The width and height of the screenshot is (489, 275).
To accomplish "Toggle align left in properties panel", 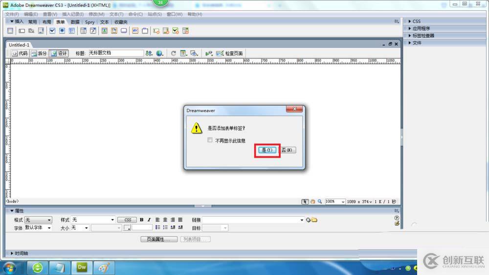I will pyautogui.click(x=157, y=220).
